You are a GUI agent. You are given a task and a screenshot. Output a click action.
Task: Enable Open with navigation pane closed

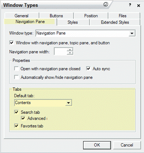16,68
